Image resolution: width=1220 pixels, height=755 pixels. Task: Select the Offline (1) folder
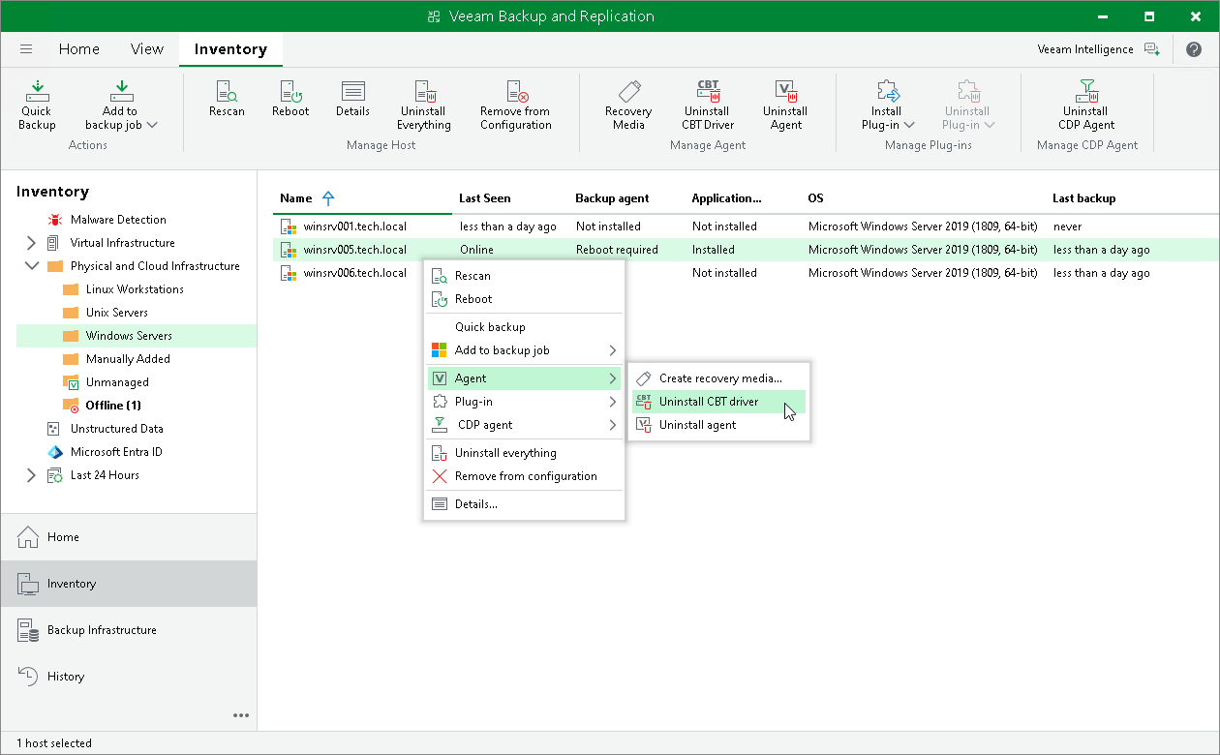coord(112,406)
